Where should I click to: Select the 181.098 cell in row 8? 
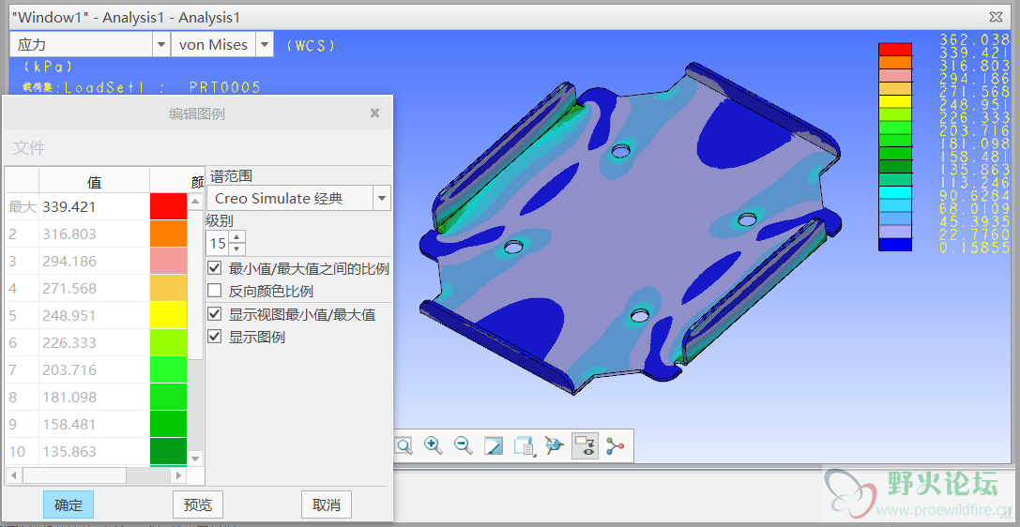(95, 397)
